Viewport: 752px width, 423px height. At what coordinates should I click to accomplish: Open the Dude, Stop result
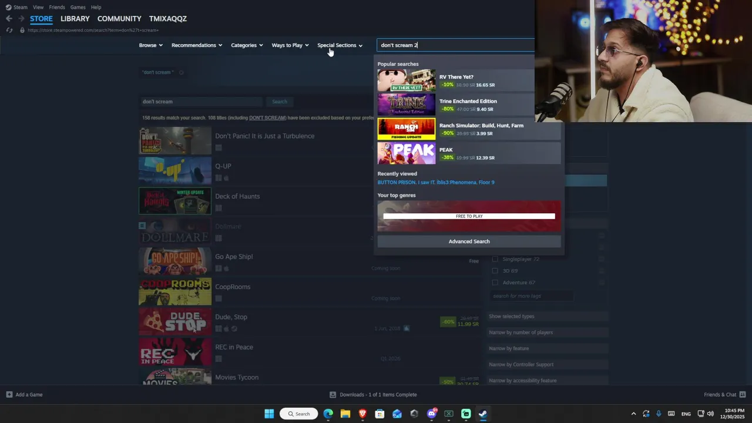(310, 322)
